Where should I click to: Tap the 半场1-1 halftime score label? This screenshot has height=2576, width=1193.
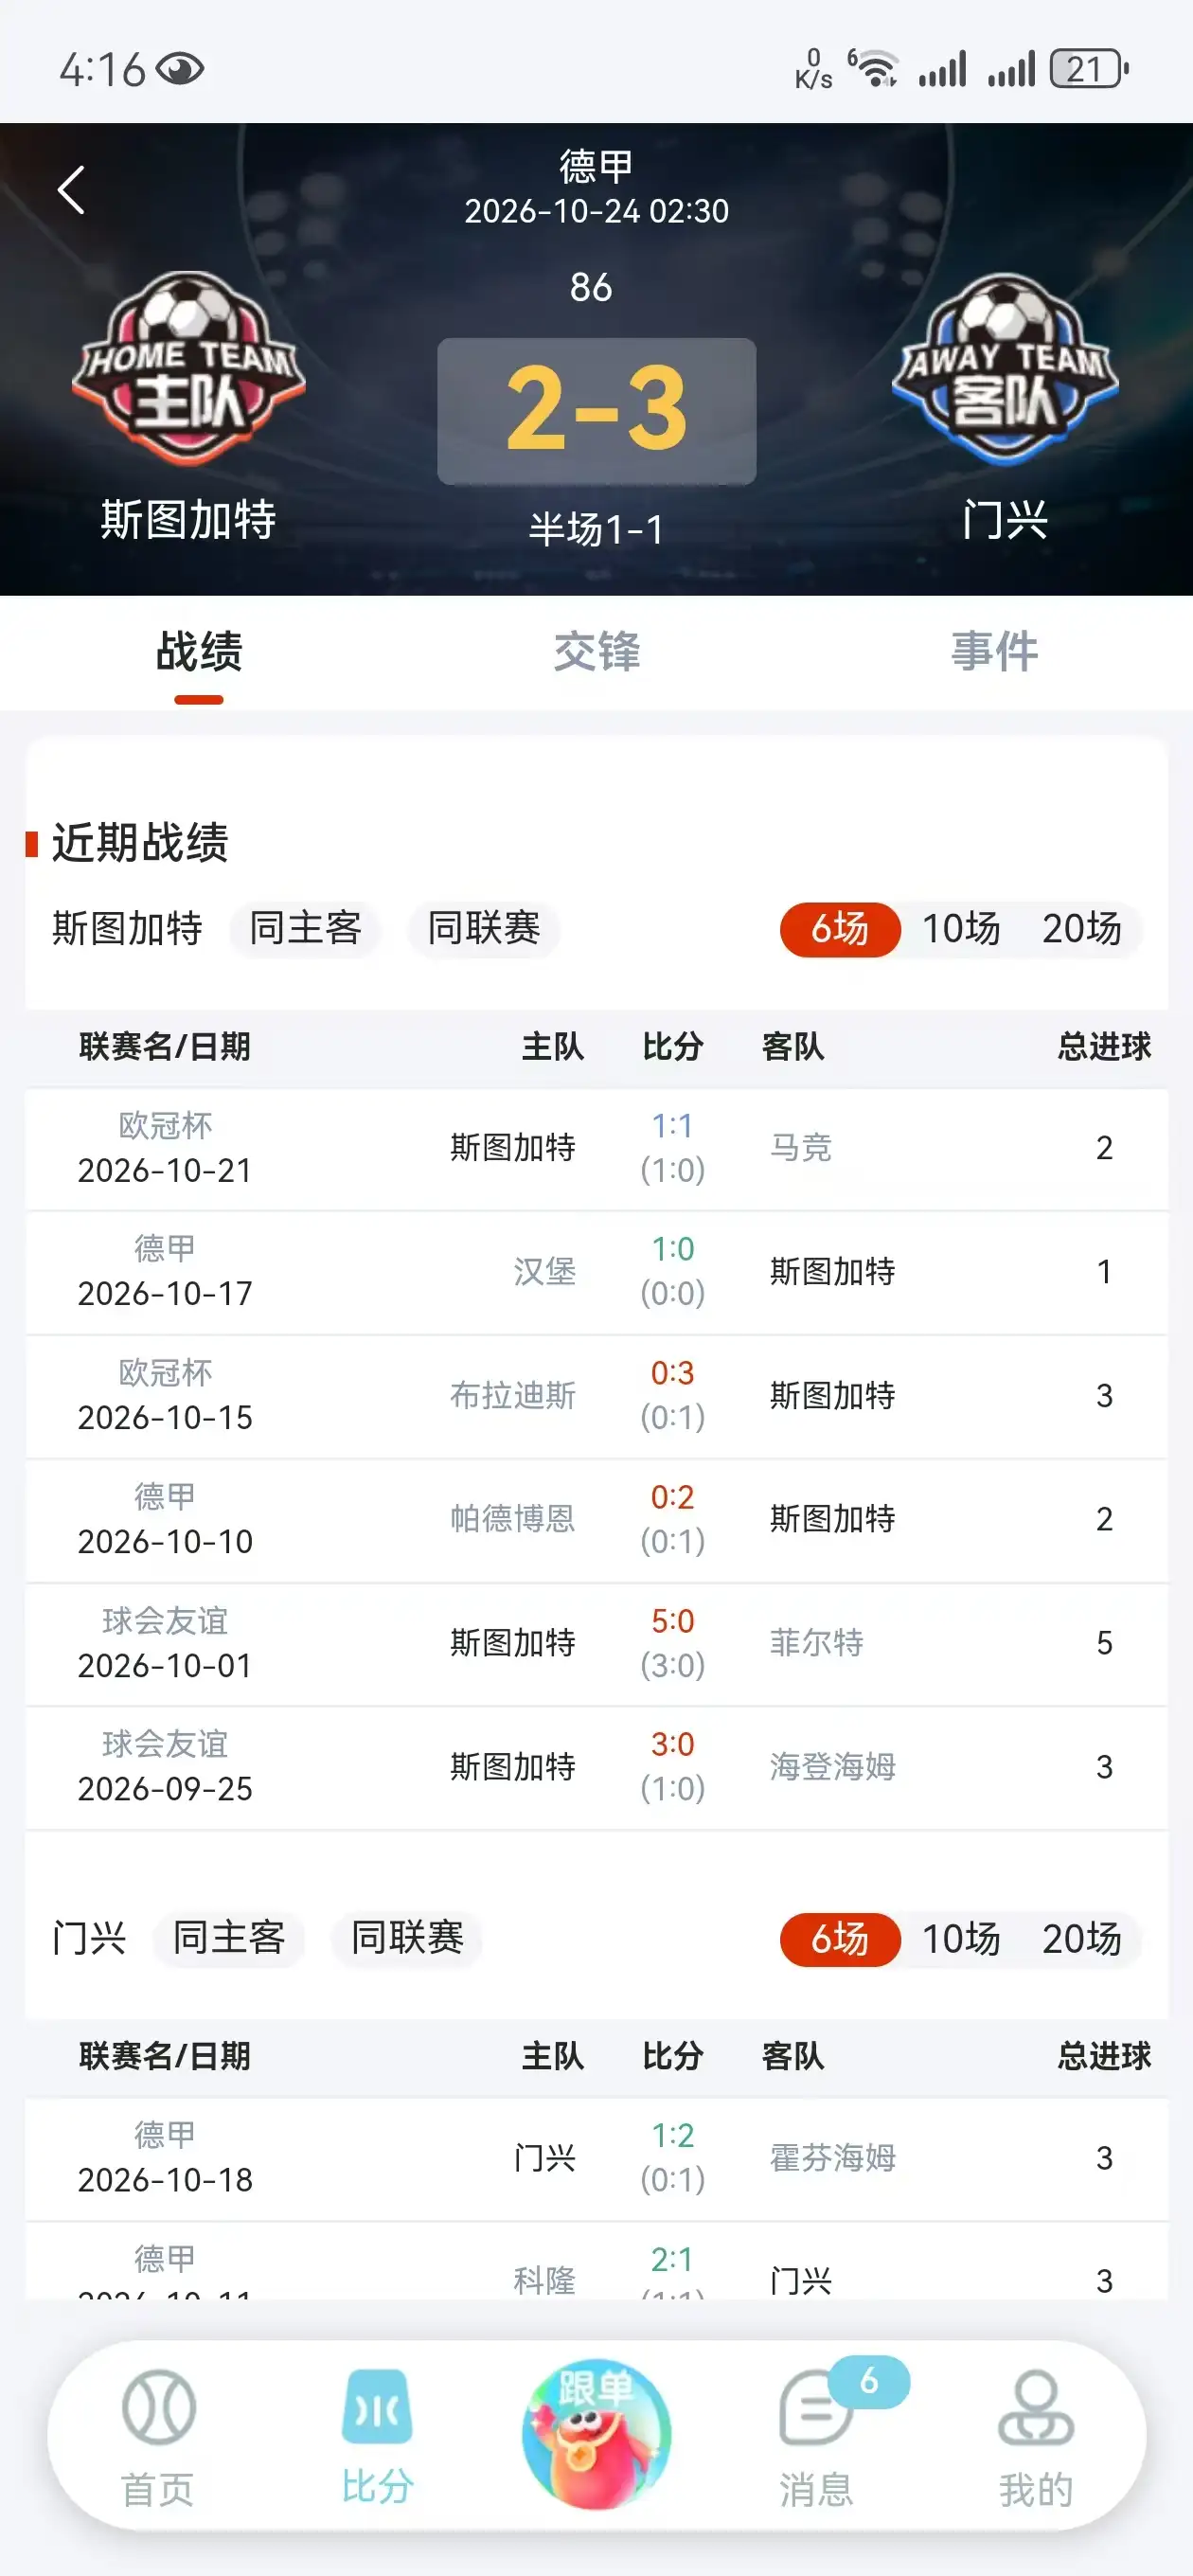click(x=597, y=530)
